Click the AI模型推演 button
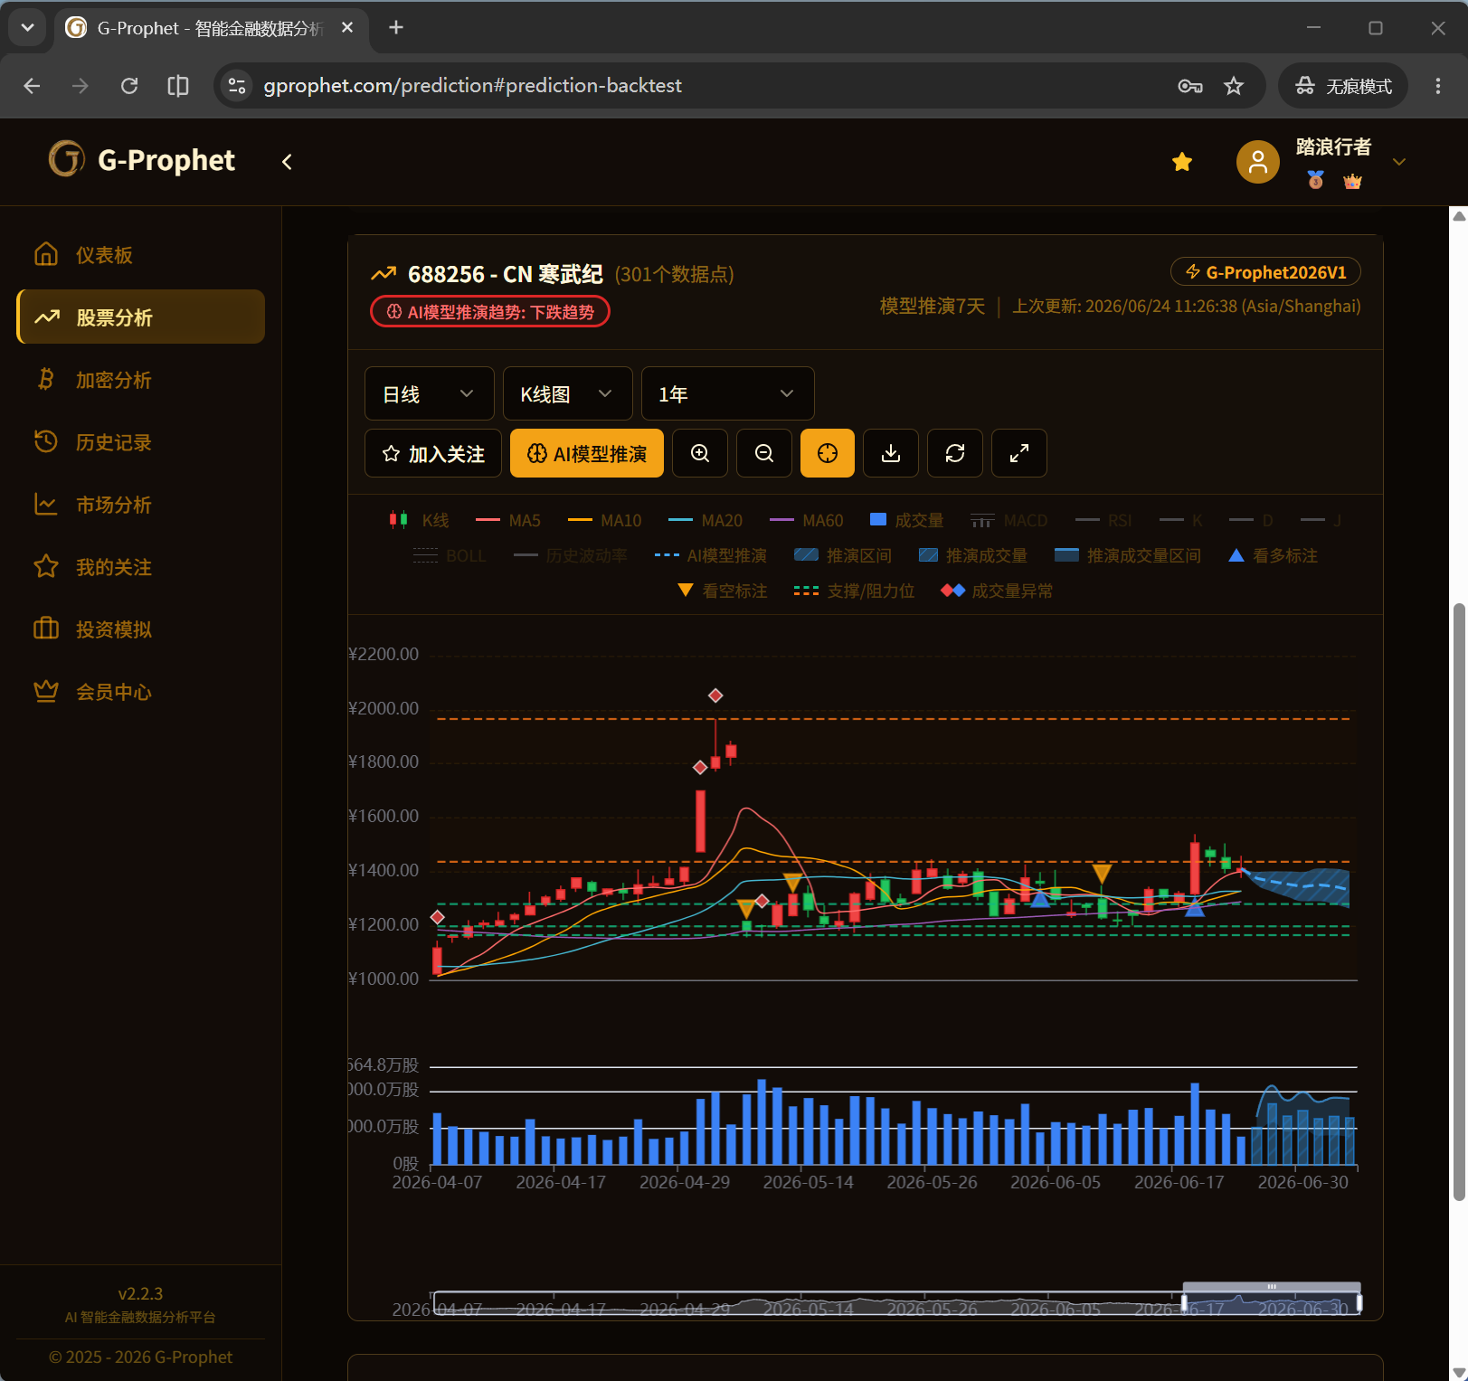 (x=587, y=453)
